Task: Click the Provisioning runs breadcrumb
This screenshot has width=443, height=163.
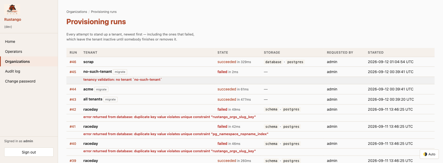Action: click(104, 12)
